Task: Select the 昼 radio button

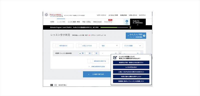Action: [87, 53]
